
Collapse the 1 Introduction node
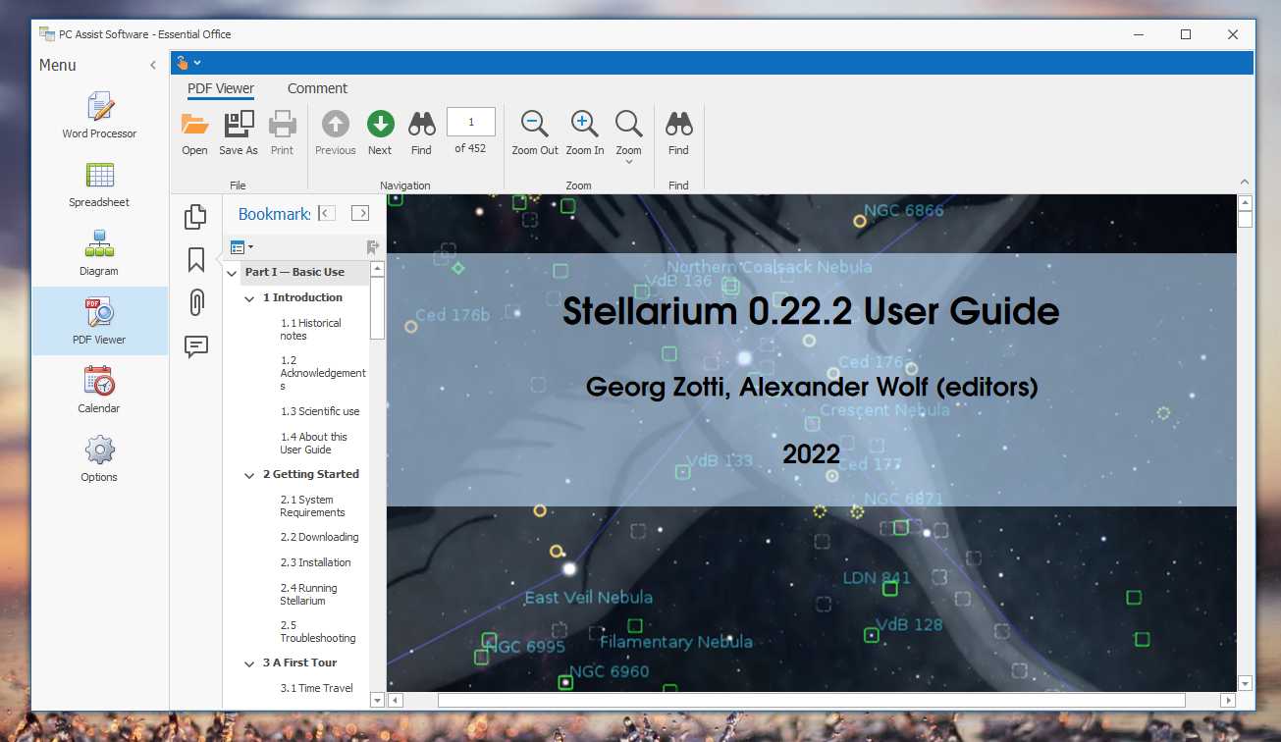(x=250, y=298)
